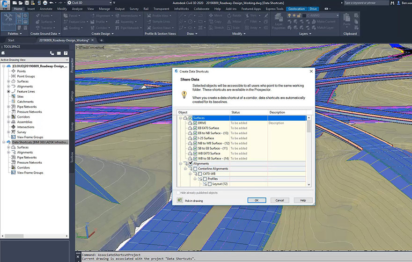
Task: Click the Layer Properties icon
Action: (278, 21)
